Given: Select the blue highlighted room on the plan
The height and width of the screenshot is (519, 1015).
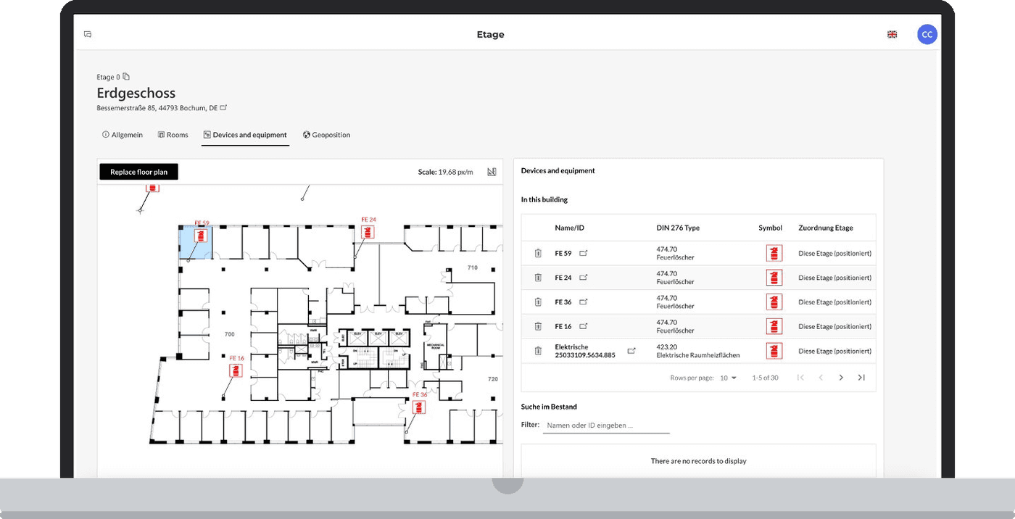Looking at the screenshot, I should pyautogui.click(x=196, y=241).
